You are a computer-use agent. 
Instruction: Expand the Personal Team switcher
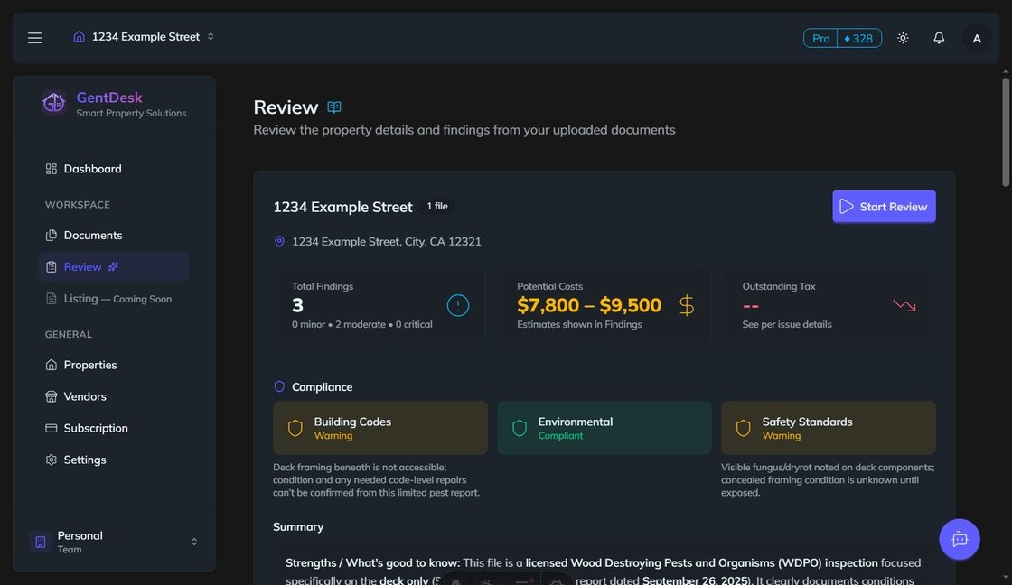114,542
